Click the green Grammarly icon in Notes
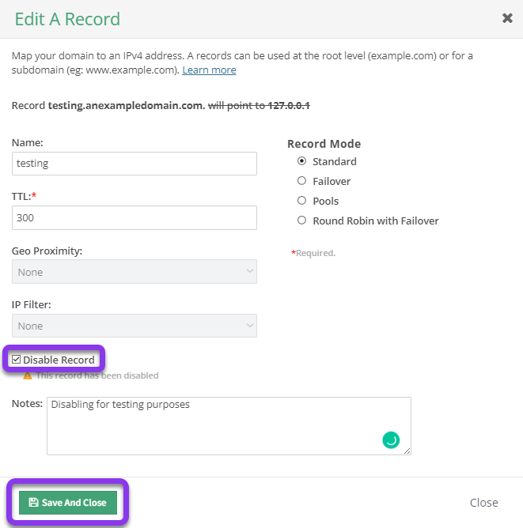This screenshot has height=528, width=523. [391, 439]
